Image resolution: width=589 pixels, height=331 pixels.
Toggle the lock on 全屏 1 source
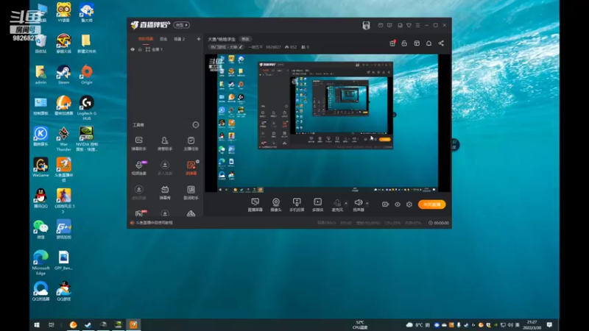140,49
